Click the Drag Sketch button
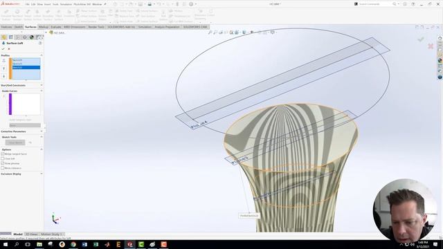443x249 pixels. 15,142
